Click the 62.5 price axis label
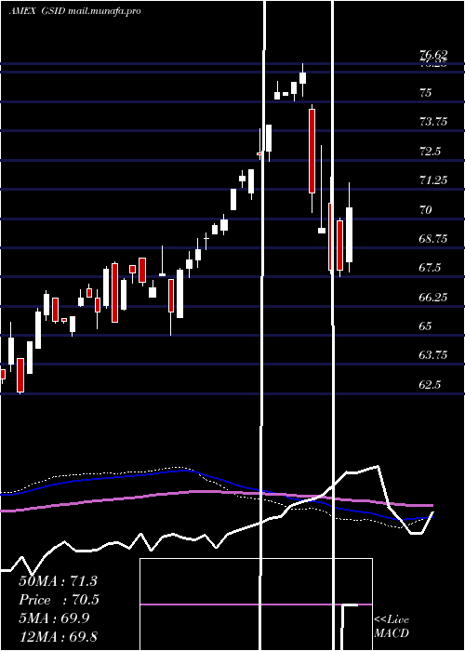 430,385
